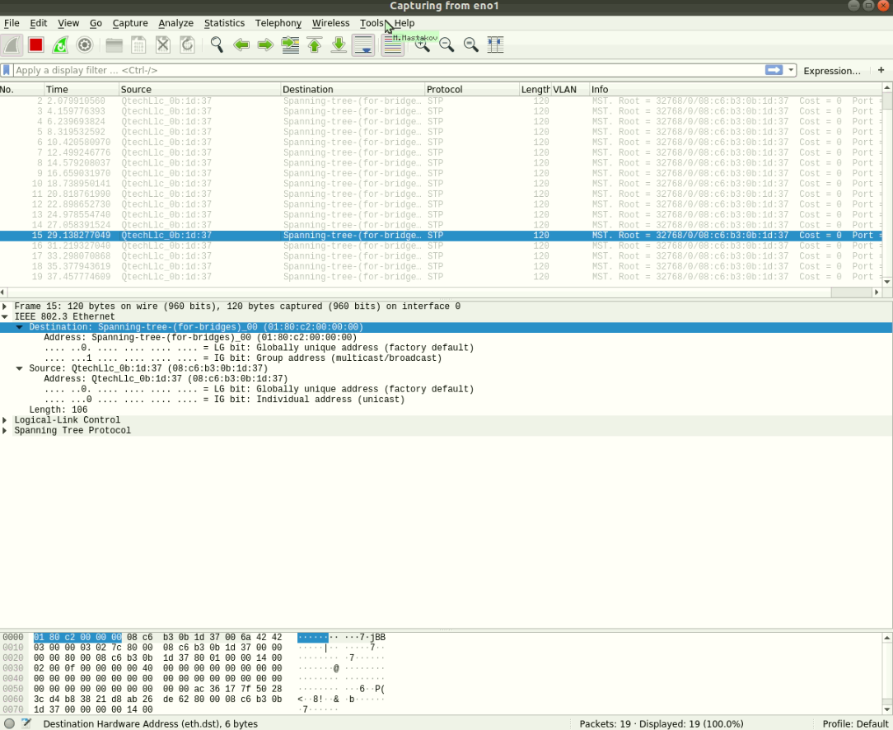893x730 pixels.
Task: Click the display filter input field
Action: [x=387, y=71]
